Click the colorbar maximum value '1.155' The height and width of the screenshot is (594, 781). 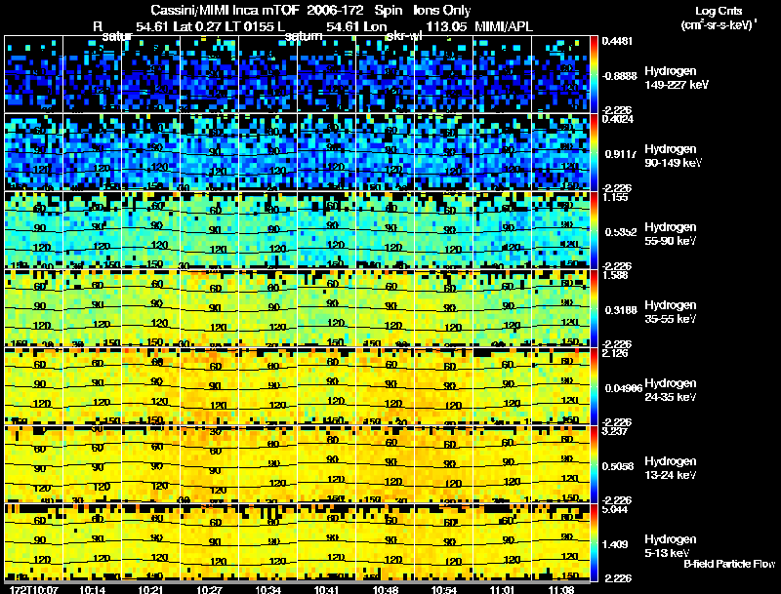click(615, 197)
